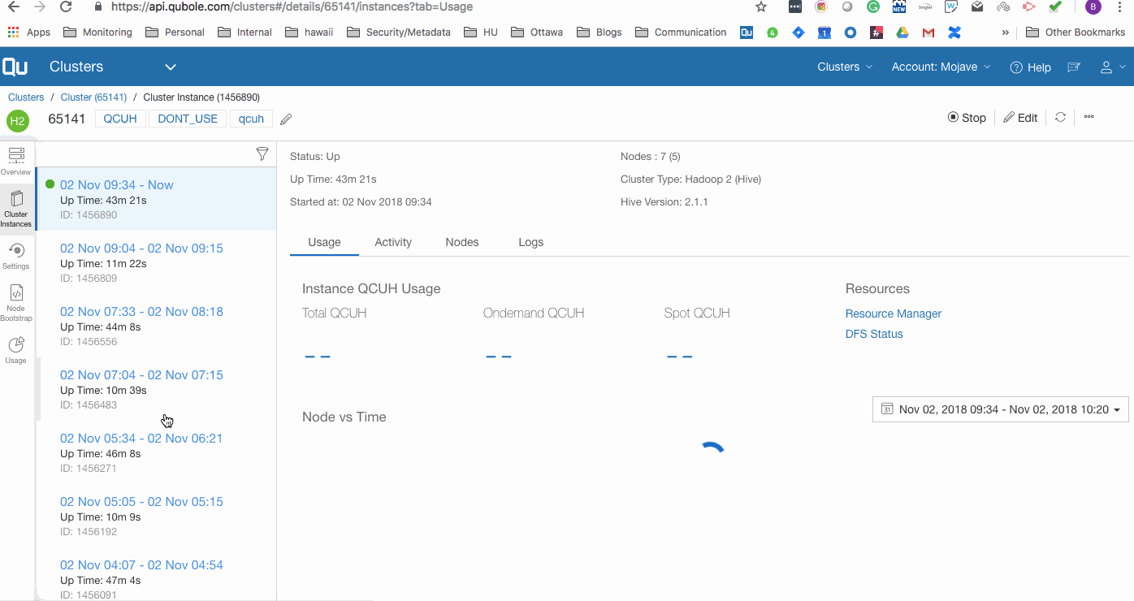Click the DONT_USE tag
1134x601 pixels.
[188, 119]
